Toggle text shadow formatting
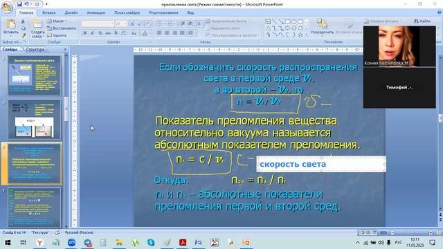Image resolution: width=443 pixels, height=249 pixels. (x=116, y=33)
